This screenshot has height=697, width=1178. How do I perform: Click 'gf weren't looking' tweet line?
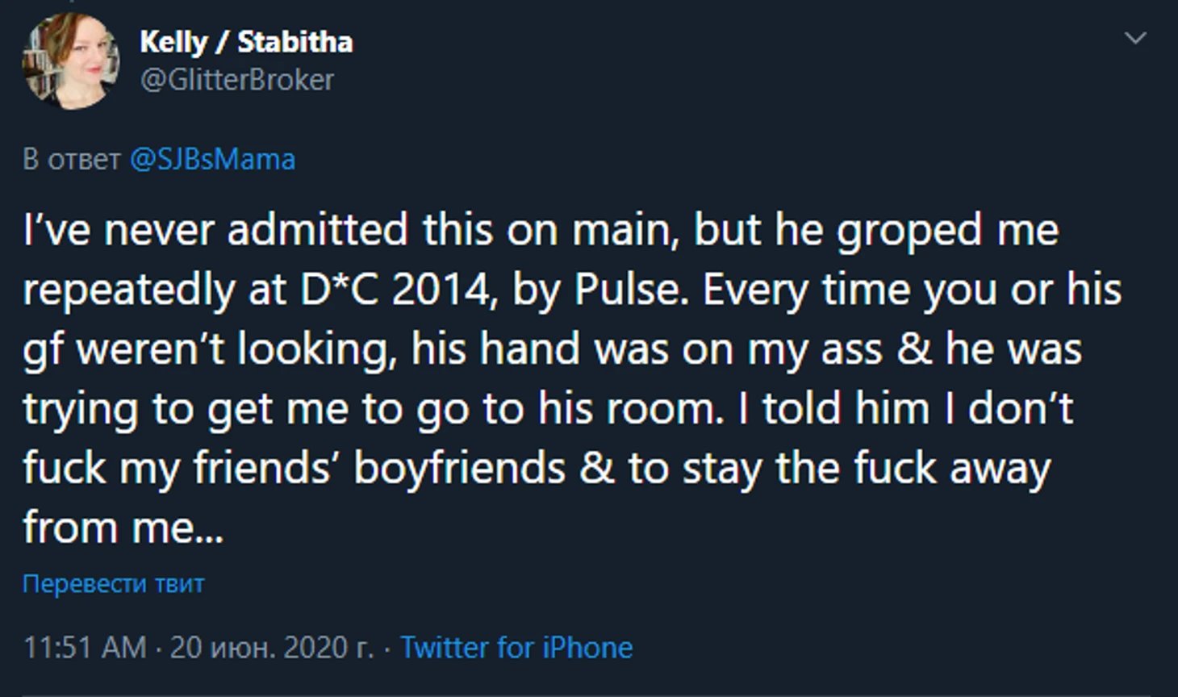[x=210, y=350]
